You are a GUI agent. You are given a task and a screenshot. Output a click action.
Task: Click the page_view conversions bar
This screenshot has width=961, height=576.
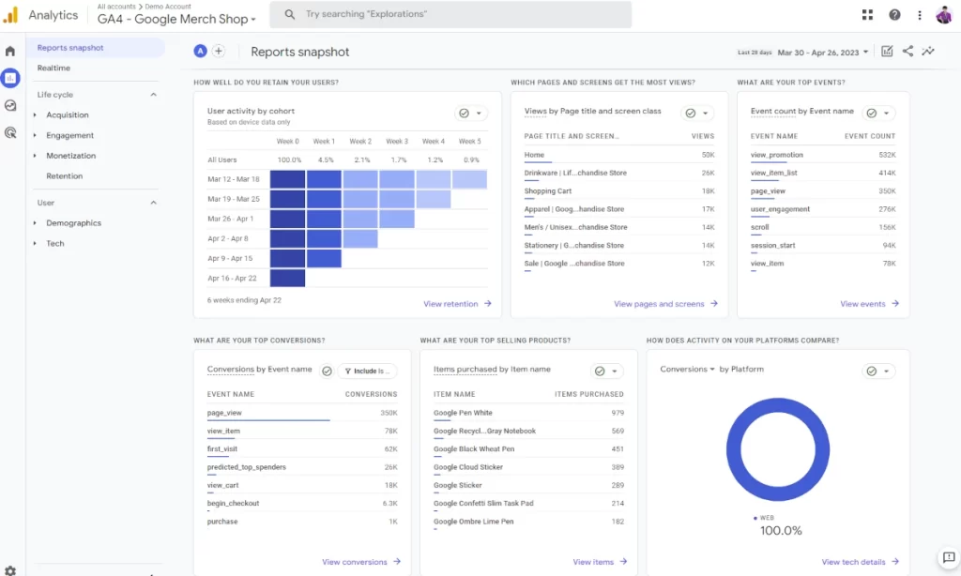point(268,419)
